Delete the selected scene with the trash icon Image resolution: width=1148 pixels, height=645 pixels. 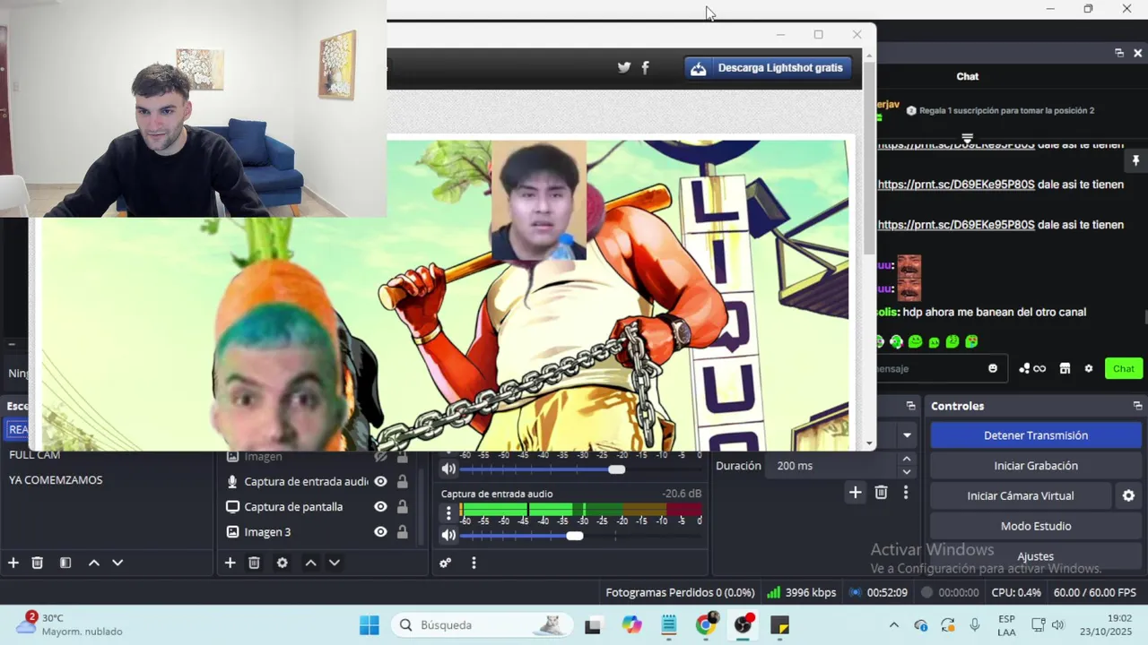(x=38, y=563)
